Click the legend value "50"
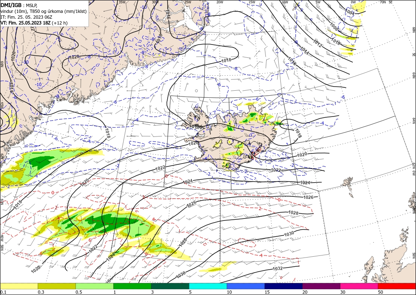 (x=381, y=292)
